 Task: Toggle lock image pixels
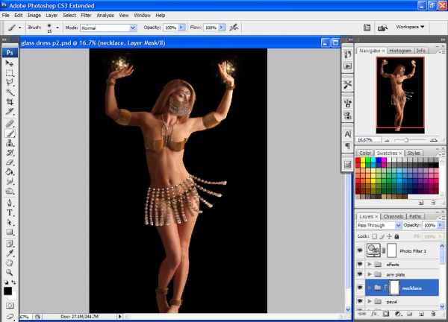click(x=382, y=236)
